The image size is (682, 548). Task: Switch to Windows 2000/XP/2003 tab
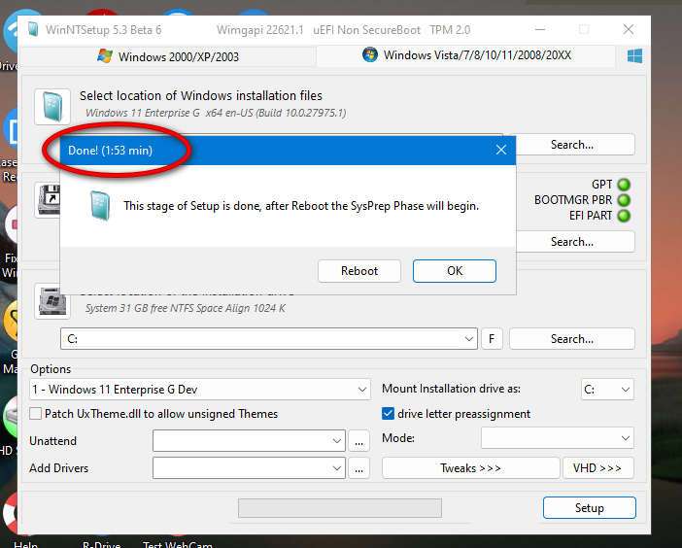tap(168, 56)
